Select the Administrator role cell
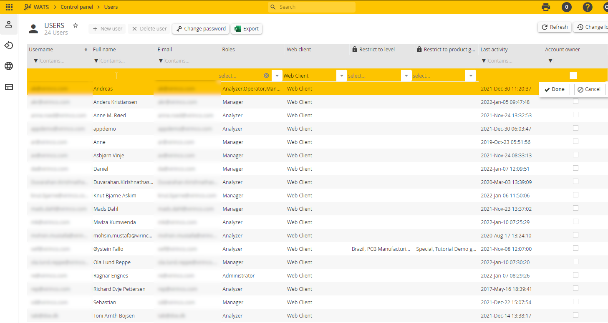Viewport: 608px width, 323px height. (239, 275)
